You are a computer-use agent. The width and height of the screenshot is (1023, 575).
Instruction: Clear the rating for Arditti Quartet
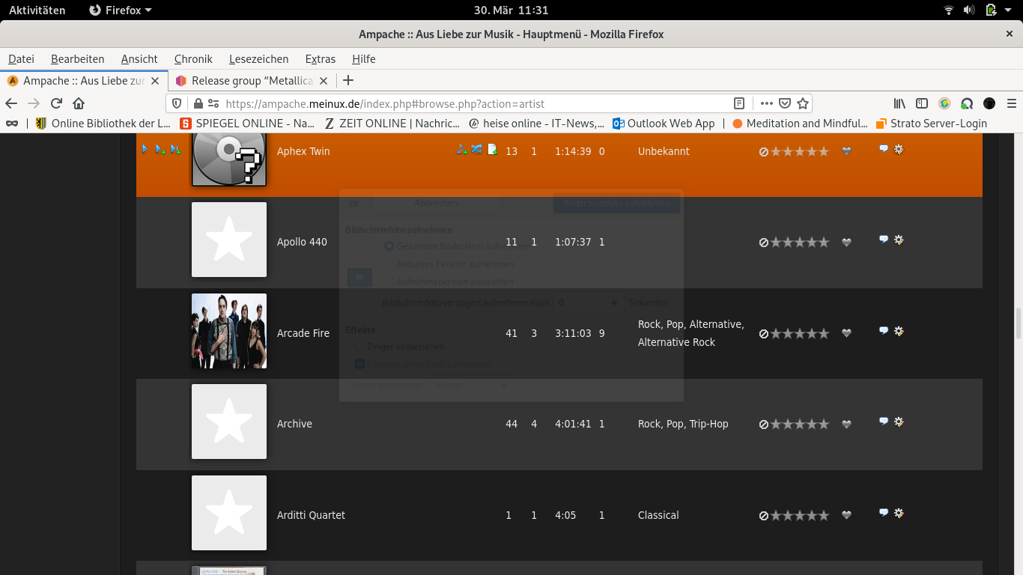coord(764,515)
